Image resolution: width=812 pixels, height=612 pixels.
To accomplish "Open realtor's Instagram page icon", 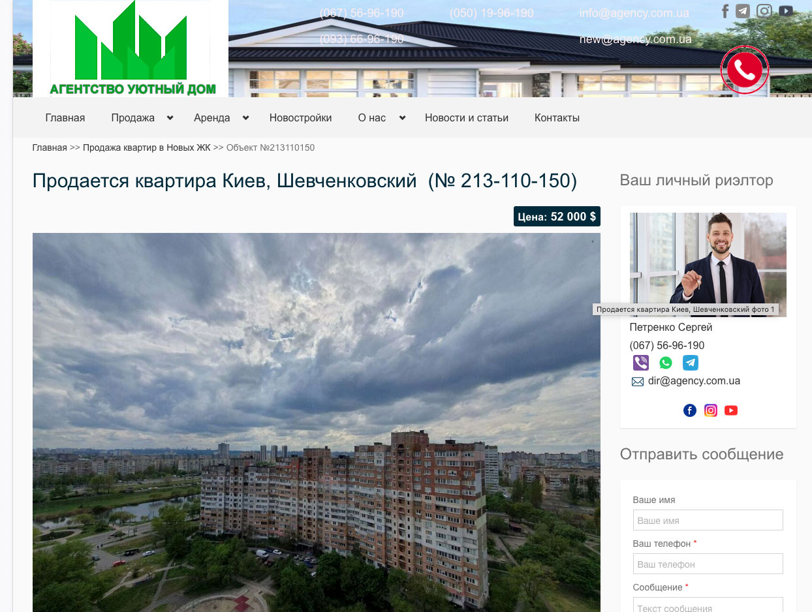I will (711, 410).
